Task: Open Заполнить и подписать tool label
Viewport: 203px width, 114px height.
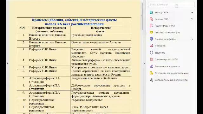Action: pos(167,66)
